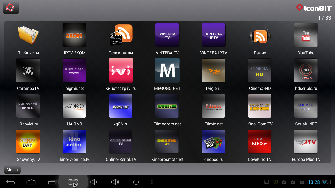The height and width of the screenshot is (188, 335).
Task: Open the CarambaTV skull icon
Action: [28, 70]
